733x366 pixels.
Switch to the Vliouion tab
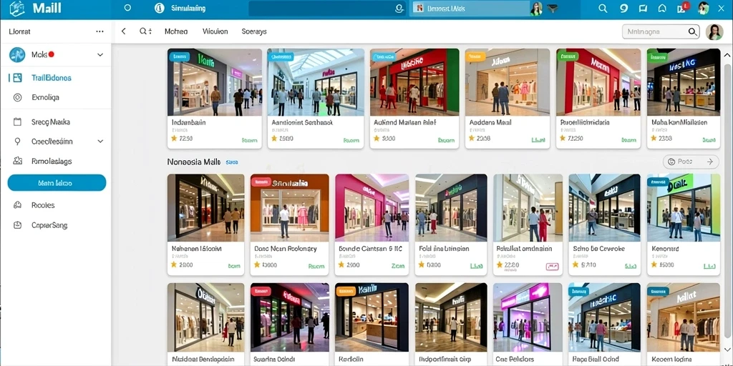click(215, 31)
